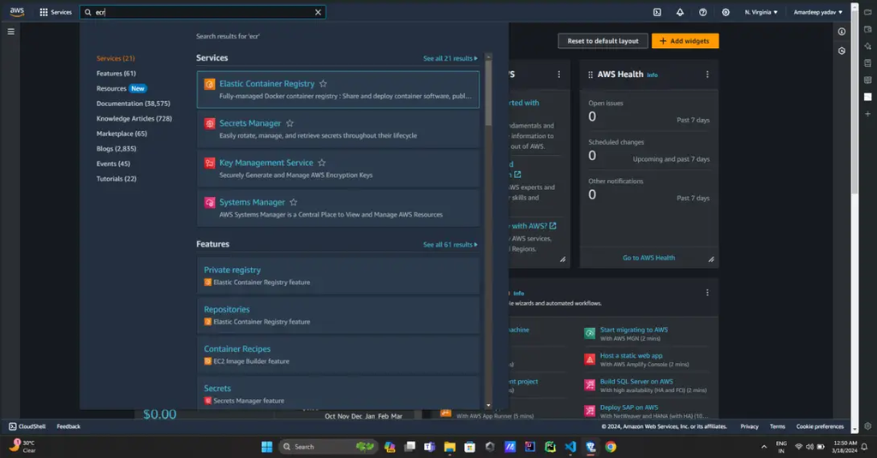Open the help question mark menu
The image size is (877, 458).
(x=703, y=12)
